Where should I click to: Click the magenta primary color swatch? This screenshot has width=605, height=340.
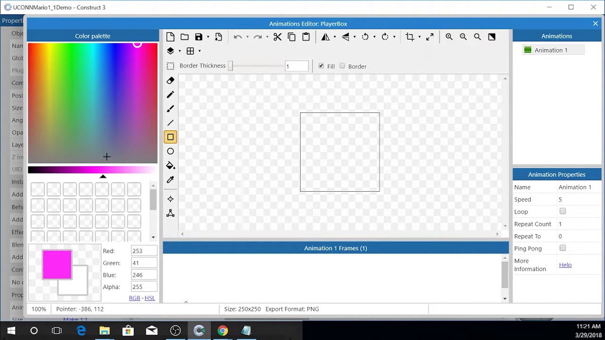point(57,264)
